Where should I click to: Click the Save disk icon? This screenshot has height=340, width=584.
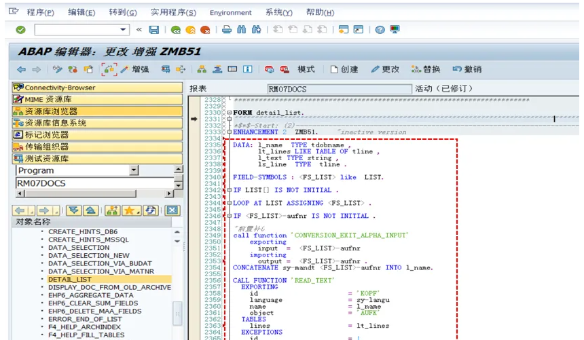pos(154,30)
